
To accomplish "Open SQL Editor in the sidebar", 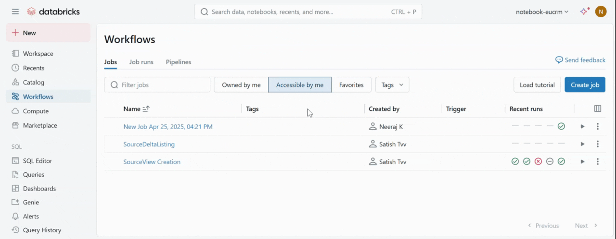I will pos(48,161).
